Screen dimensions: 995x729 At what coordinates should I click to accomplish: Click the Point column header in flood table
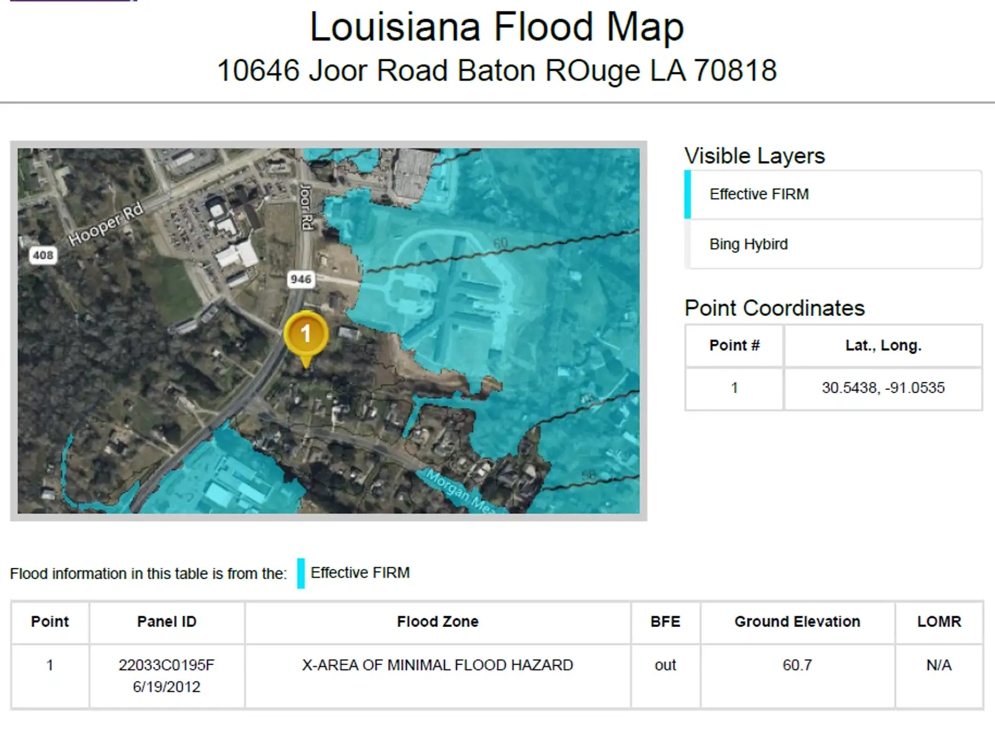50,621
